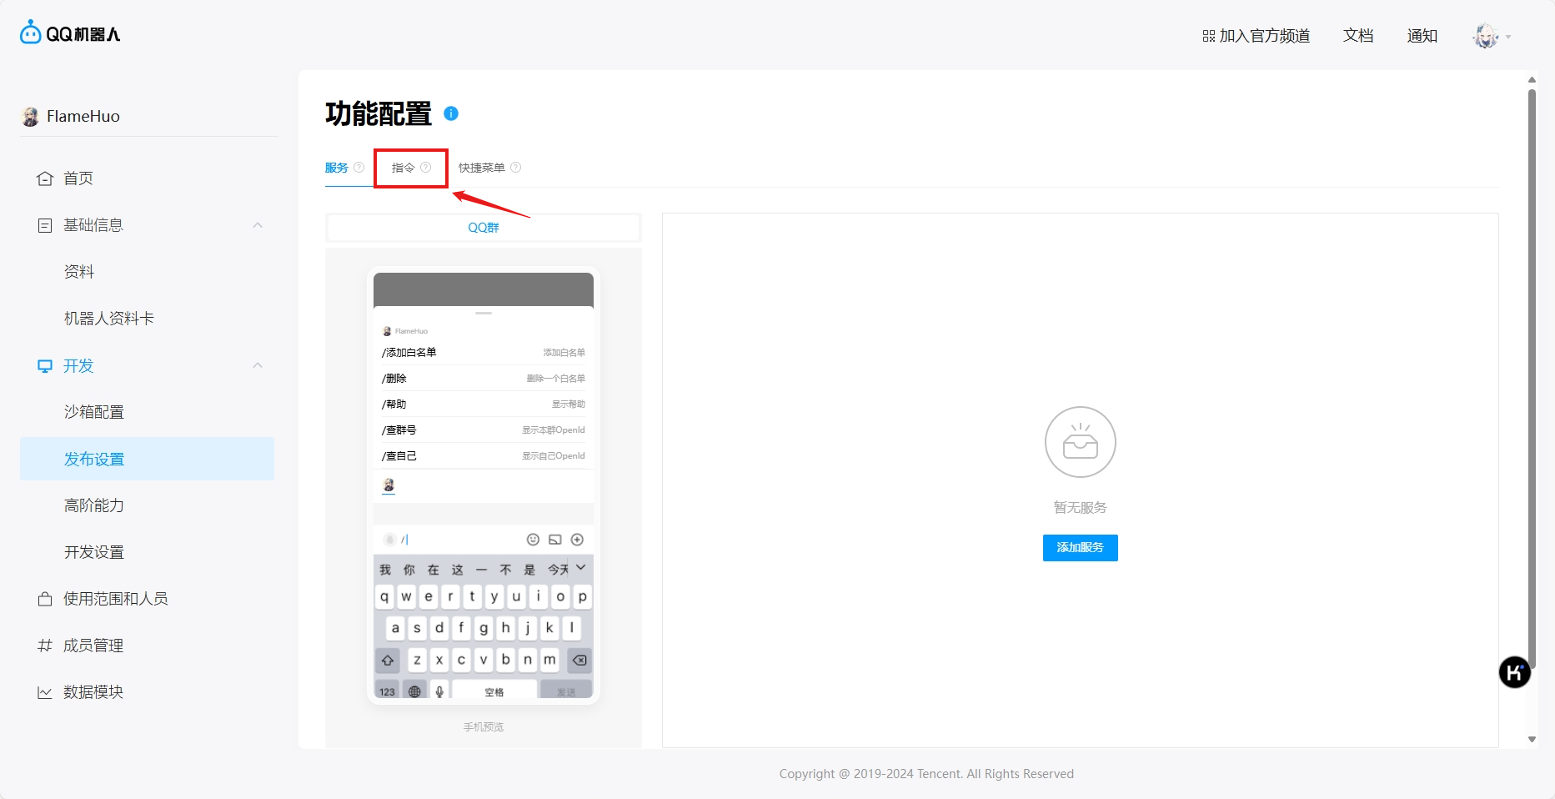Click the backspace key on preview keyboard

pos(579,661)
